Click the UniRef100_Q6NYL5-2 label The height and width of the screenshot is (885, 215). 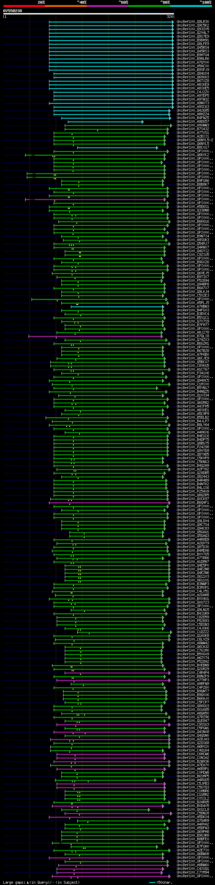pos(195,140)
